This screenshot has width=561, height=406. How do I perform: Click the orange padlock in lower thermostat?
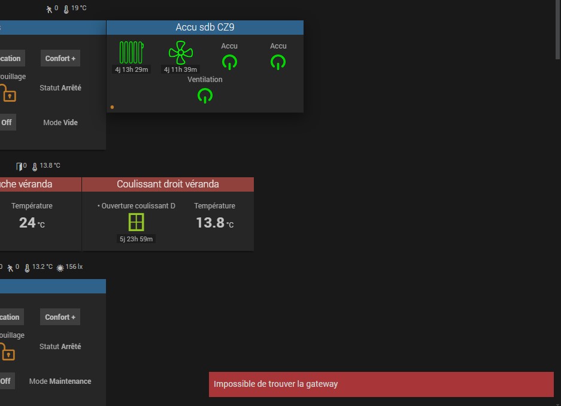(7, 352)
